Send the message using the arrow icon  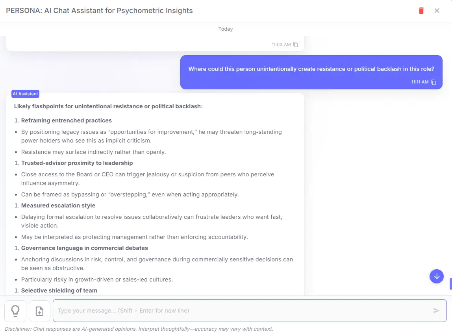click(436, 311)
